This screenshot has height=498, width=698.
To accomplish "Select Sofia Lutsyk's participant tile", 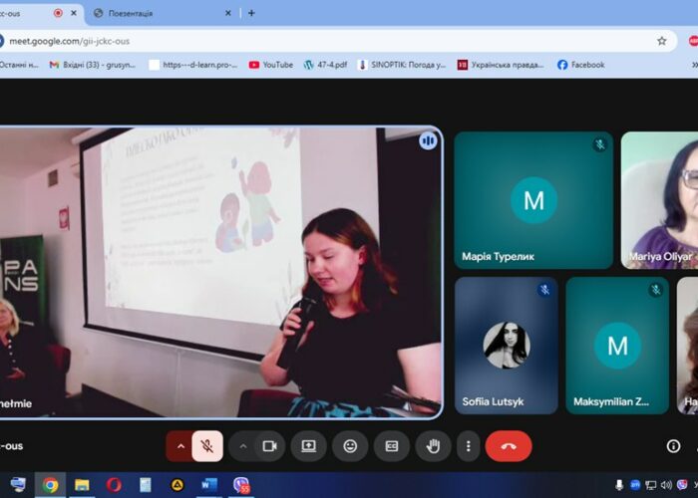I will point(506,345).
